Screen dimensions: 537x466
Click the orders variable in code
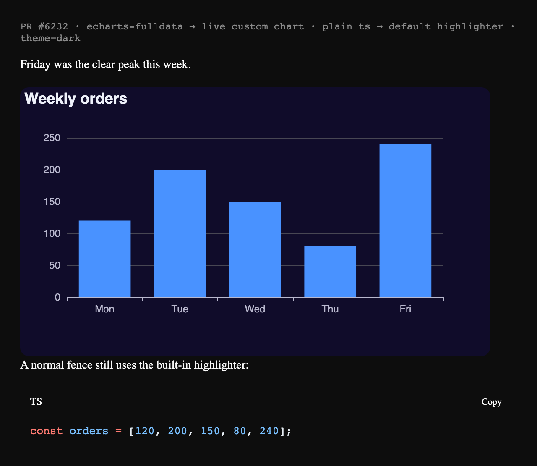point(89,431)
